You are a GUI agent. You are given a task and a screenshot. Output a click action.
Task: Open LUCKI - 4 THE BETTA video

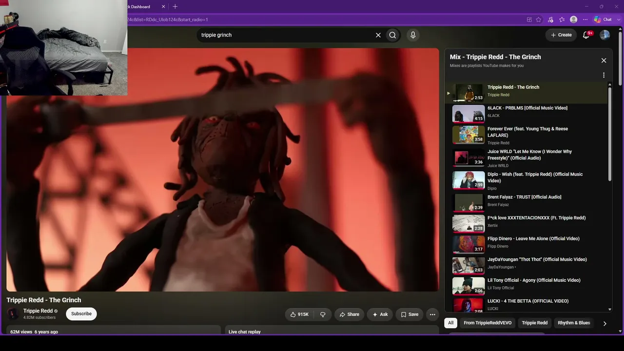[x=528, y=301]
